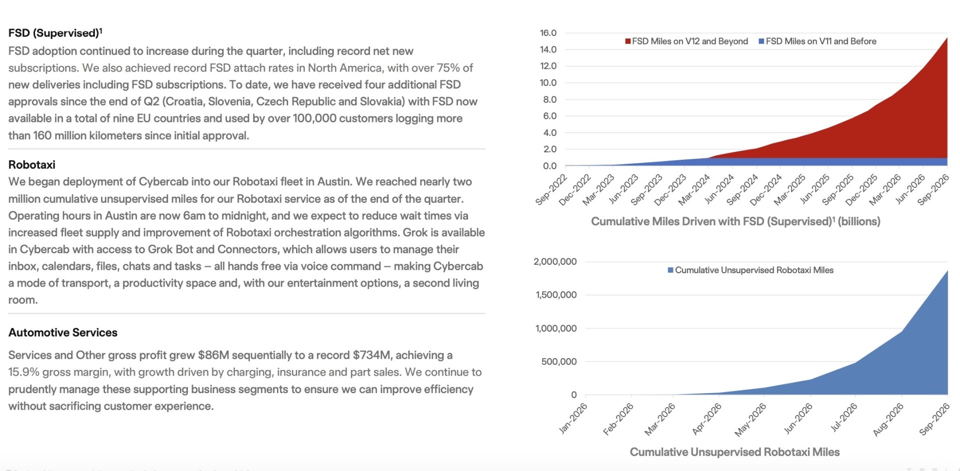Click the FSD Miles on V12 and Beyond legend text
This screenshot has width=960, height=471.
(x=690, y=41)
